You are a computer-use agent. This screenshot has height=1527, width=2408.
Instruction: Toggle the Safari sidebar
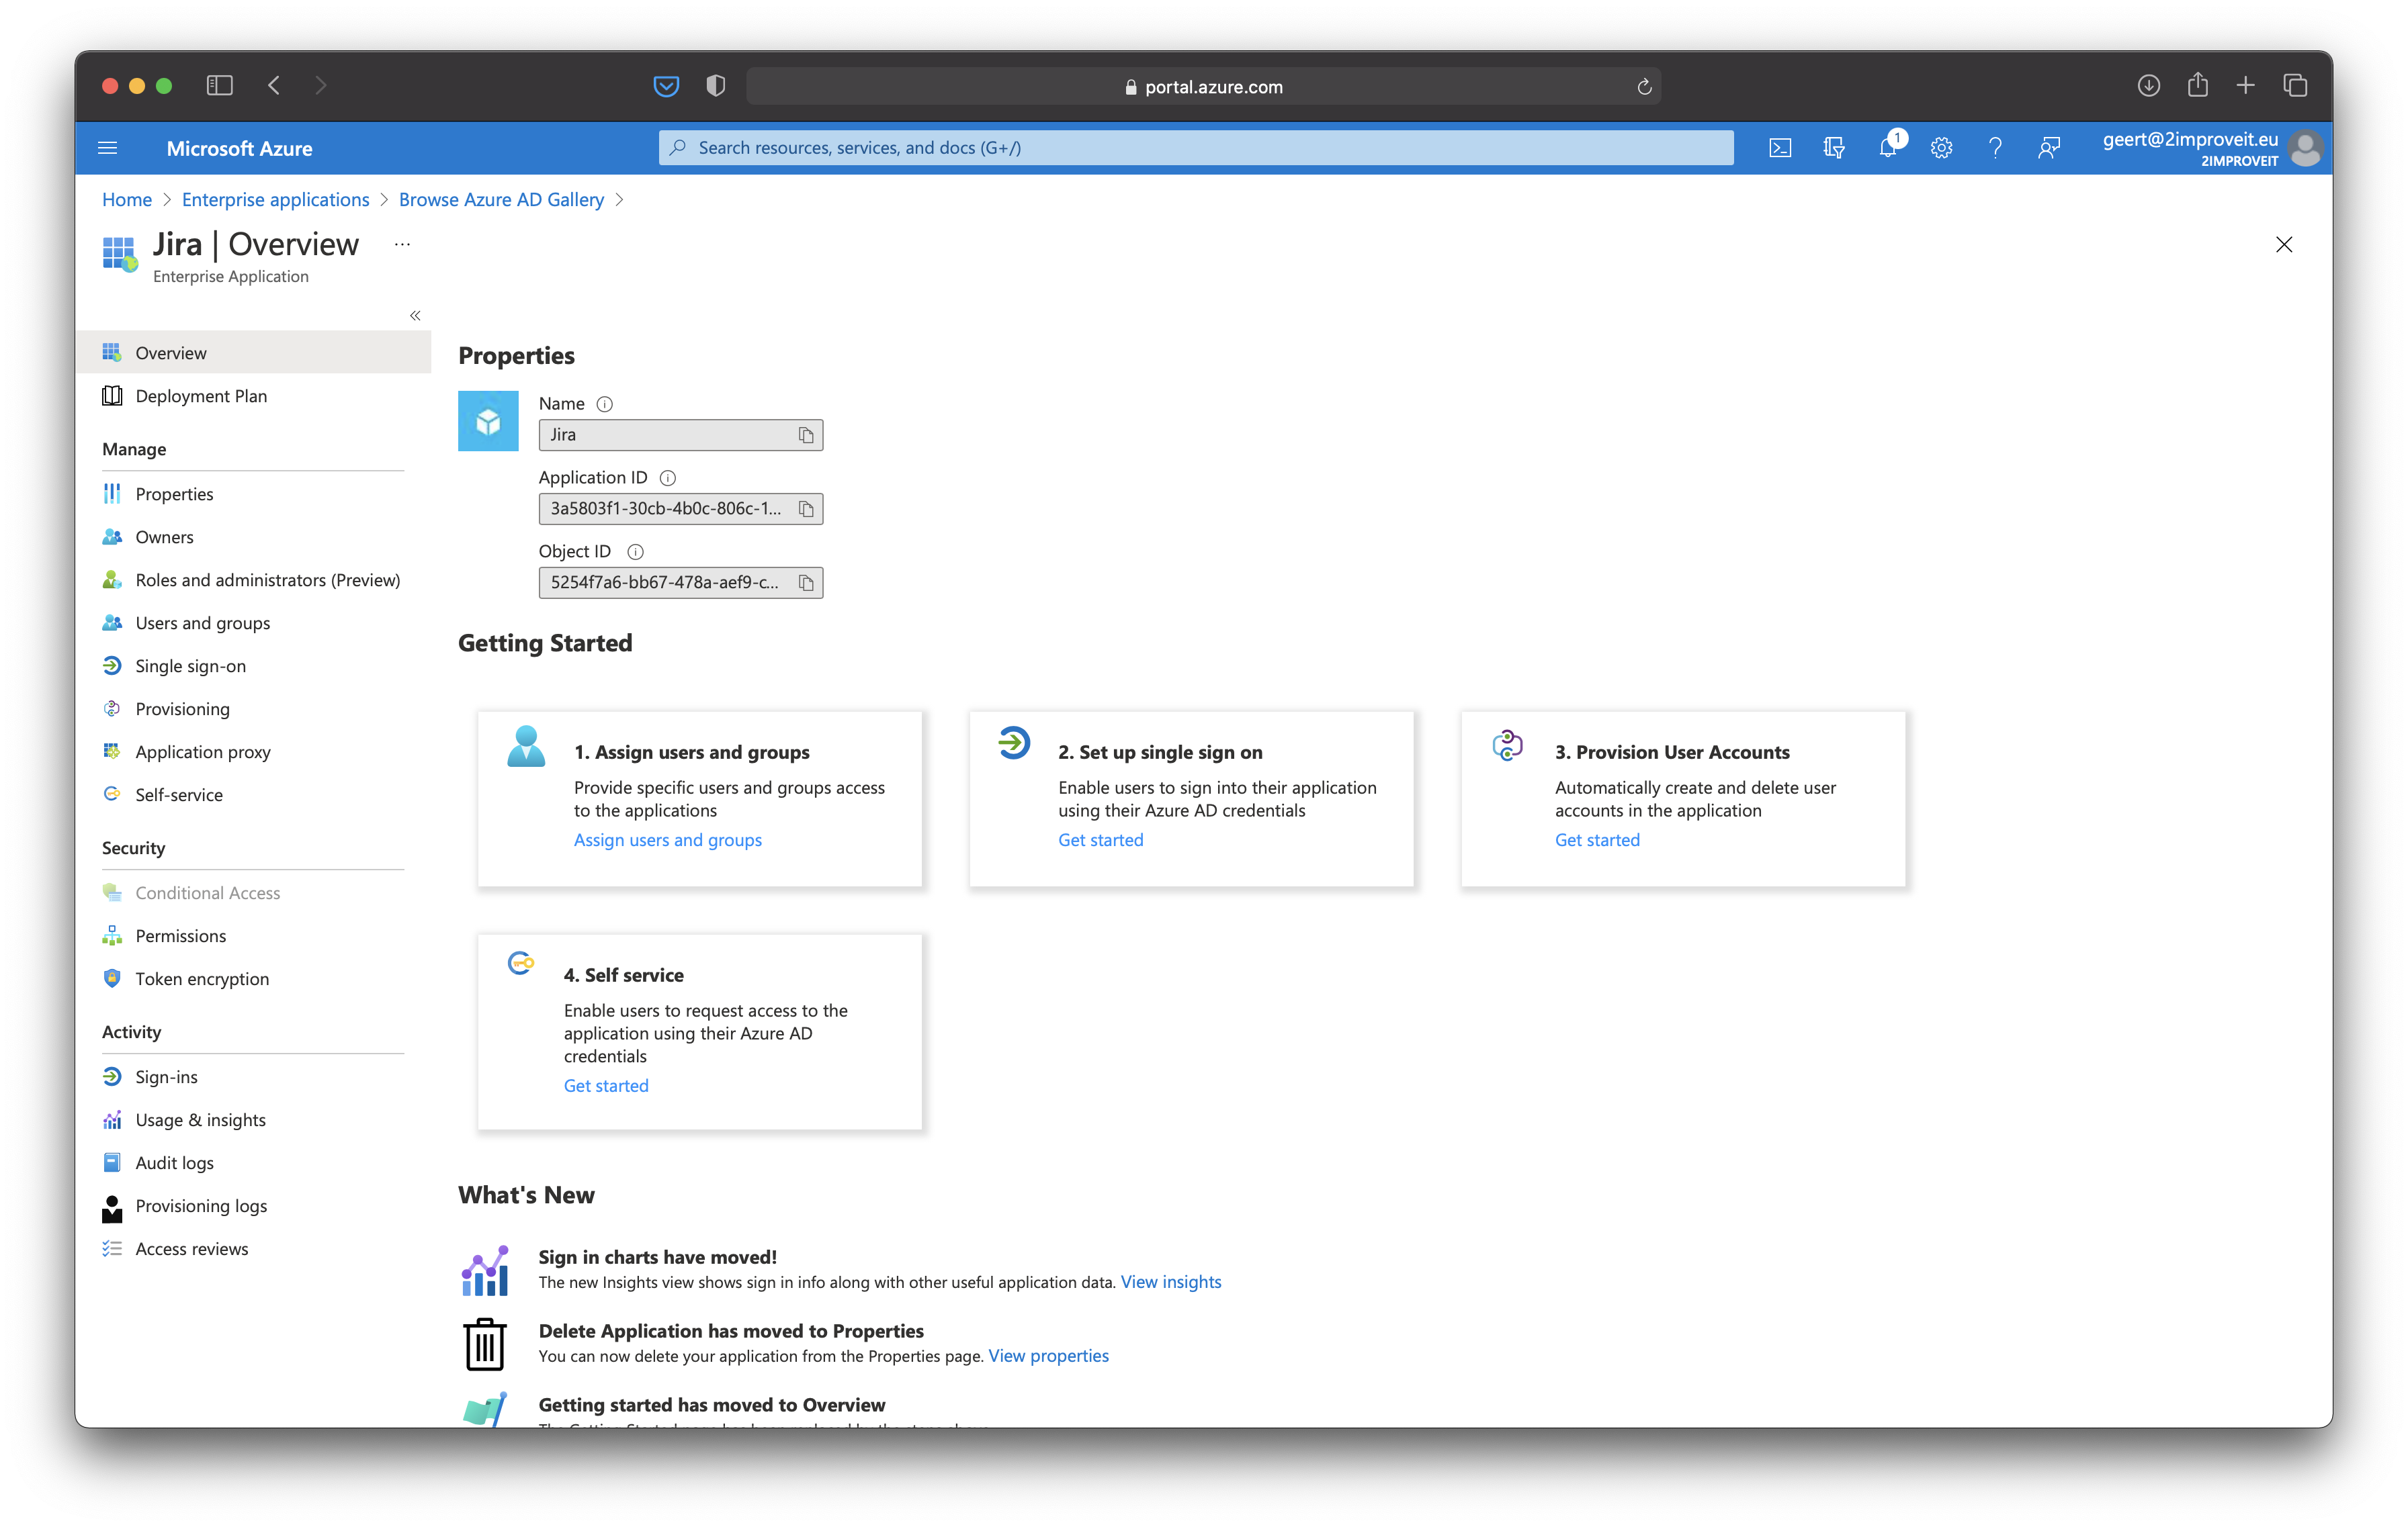click(219, 86)
